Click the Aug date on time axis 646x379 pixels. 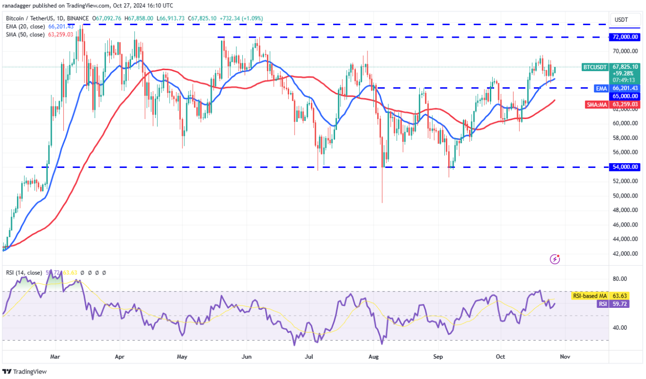click(x=373, y=356)
